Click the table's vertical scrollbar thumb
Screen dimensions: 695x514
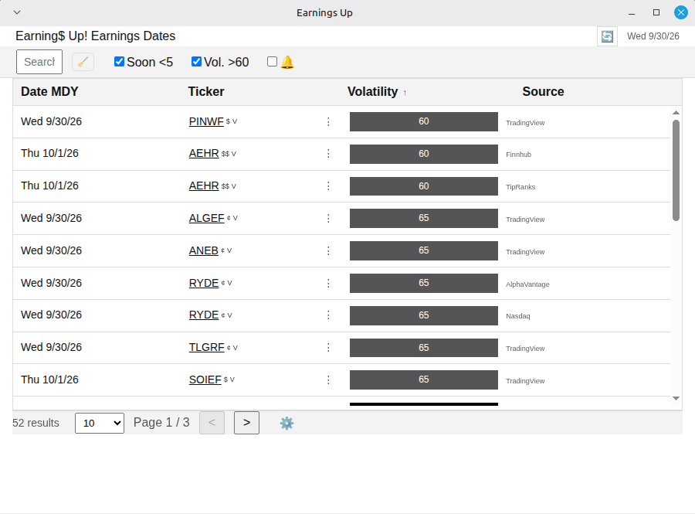(x=676, y=170)
